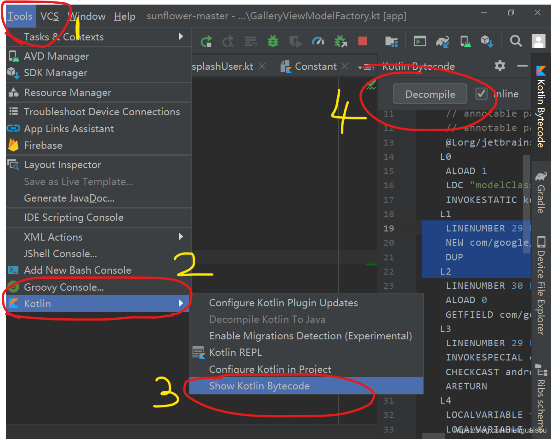Open Kotlin Bytecode side tool tab
Screen dimensions: 551x439
pos(541,107)
